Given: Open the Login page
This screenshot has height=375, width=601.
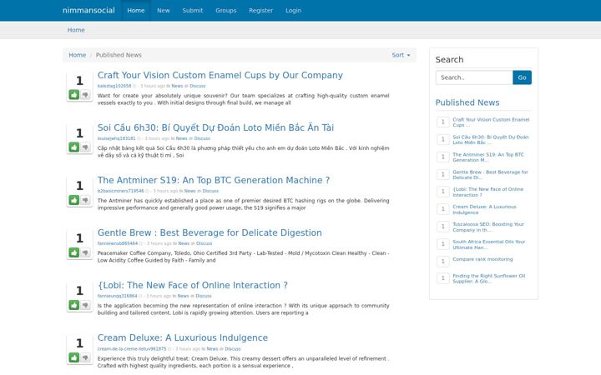Looking at the screenshot, I should click(x=293, y=10).
